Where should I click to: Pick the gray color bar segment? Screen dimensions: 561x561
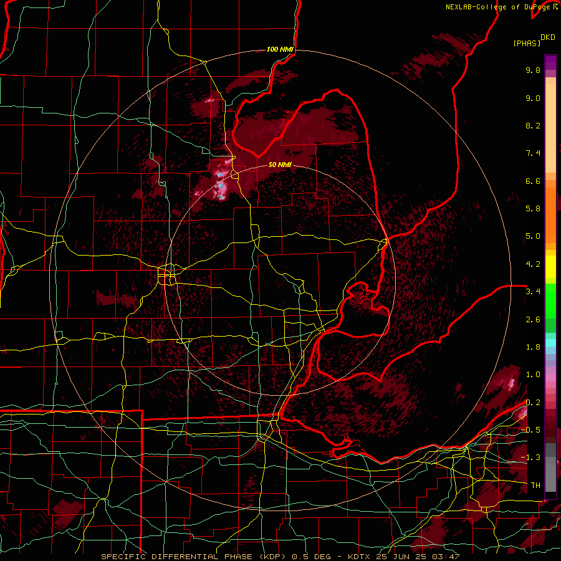[550, 467]
